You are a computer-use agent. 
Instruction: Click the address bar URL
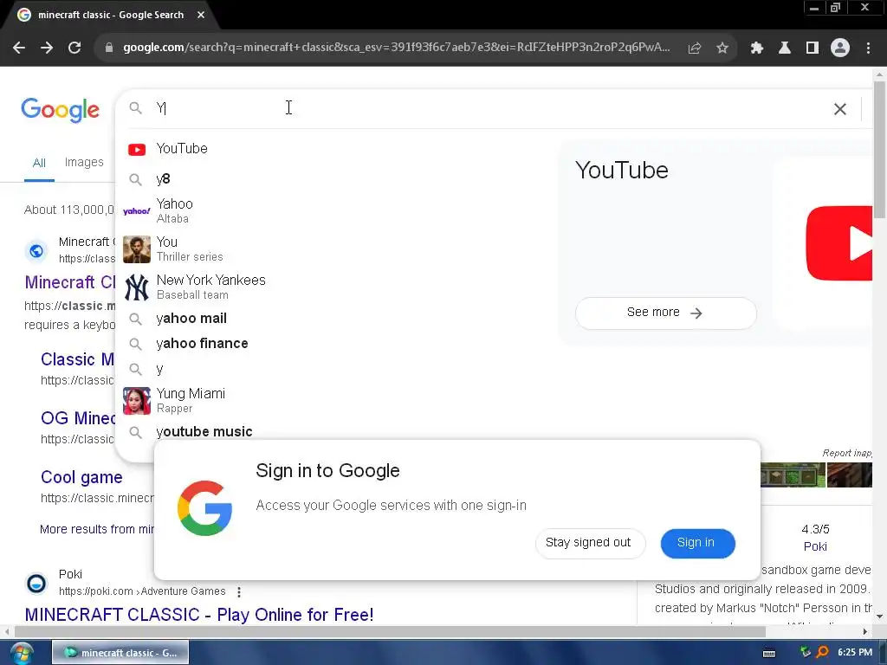pos(396,48)
